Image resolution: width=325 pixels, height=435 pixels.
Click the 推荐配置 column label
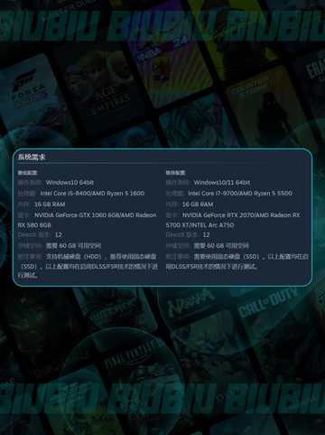175,173
